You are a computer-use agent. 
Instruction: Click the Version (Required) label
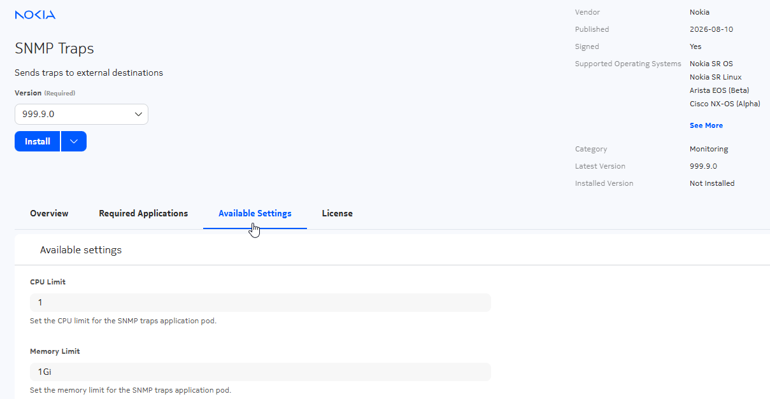click(45, 93)
